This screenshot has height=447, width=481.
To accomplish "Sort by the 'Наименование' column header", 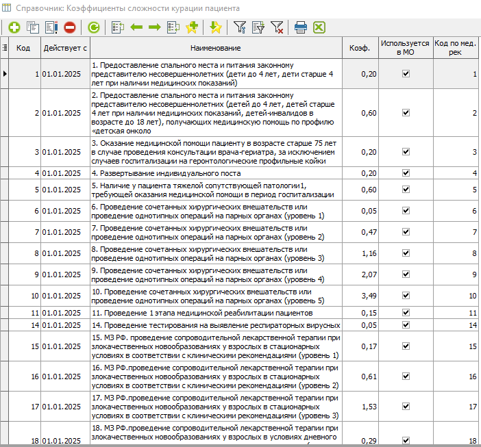I will 216,47.
